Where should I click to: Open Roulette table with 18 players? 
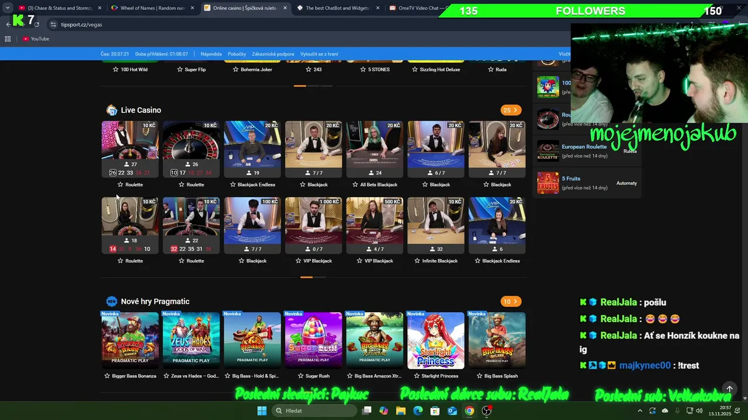click(130, 225)
